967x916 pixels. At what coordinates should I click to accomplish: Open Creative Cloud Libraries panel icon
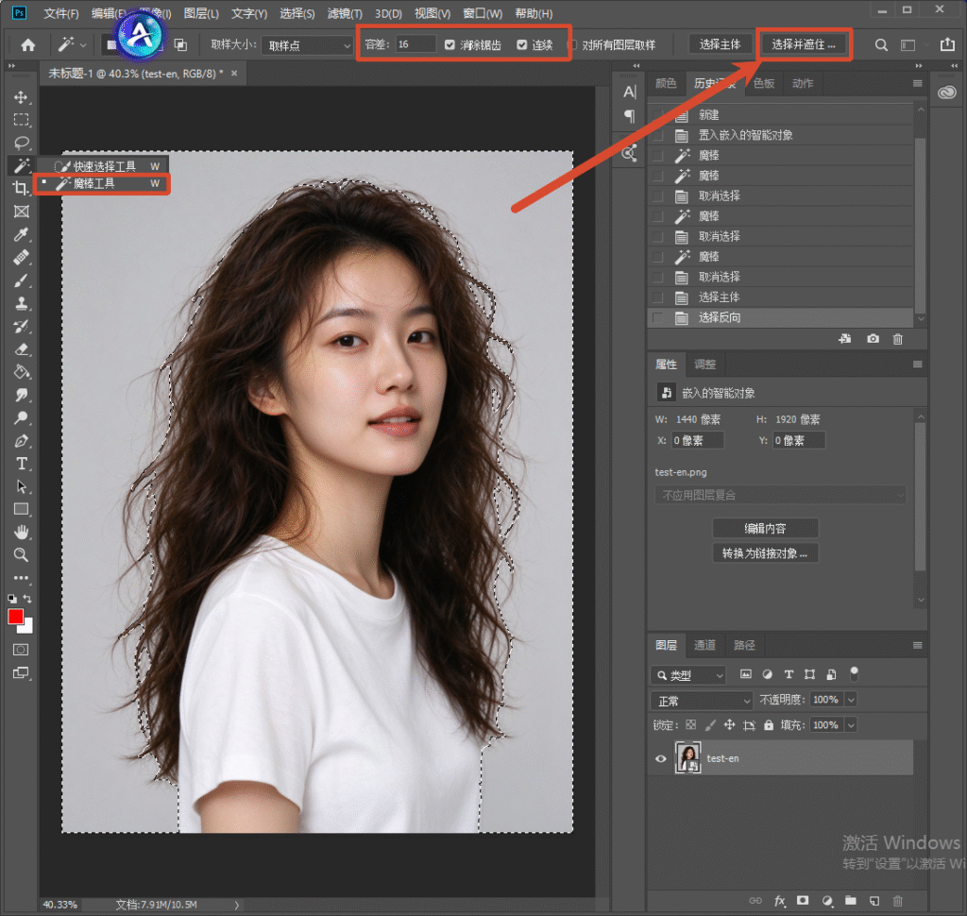[946, 93]
